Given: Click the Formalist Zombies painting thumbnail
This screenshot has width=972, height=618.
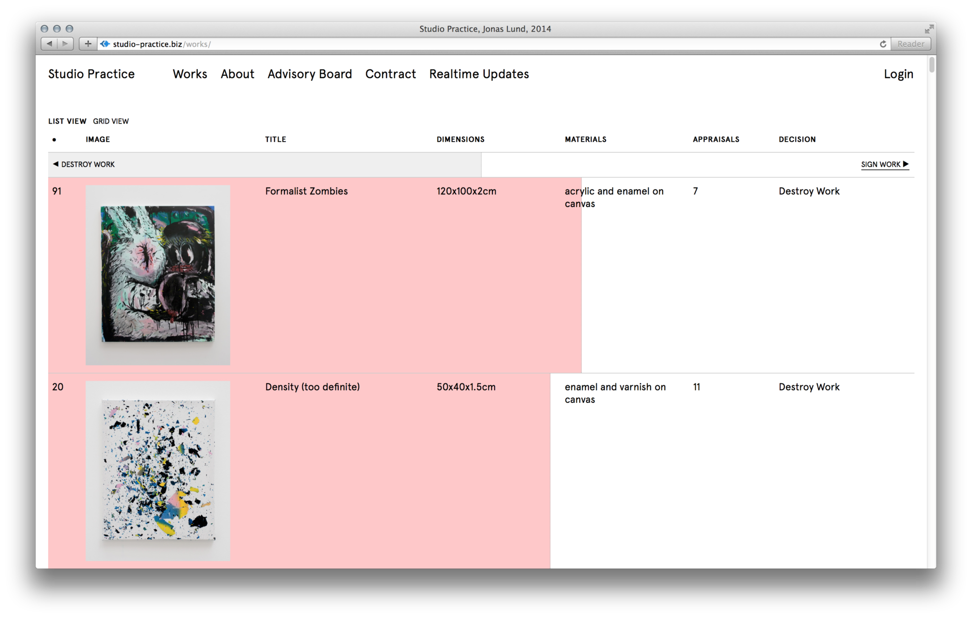Looking at the screenshot, I should point(158,275).
